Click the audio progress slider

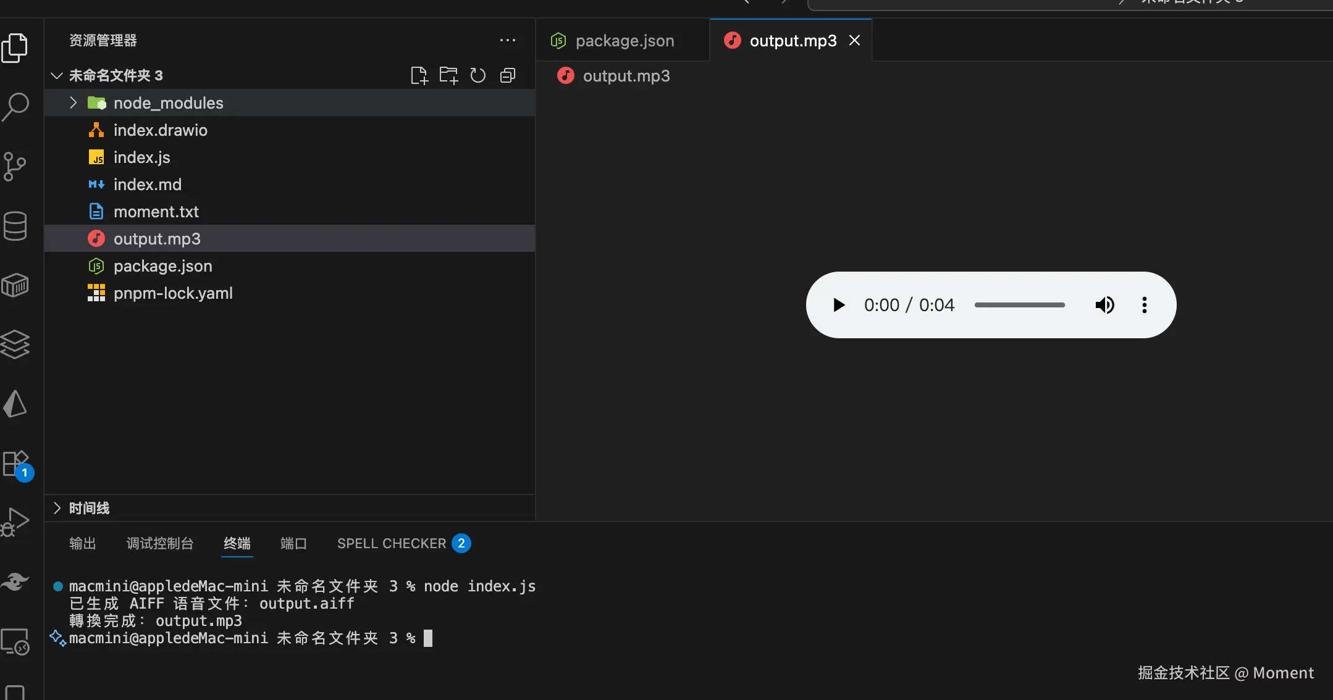pyautogui.click(x=1019, y=305)
